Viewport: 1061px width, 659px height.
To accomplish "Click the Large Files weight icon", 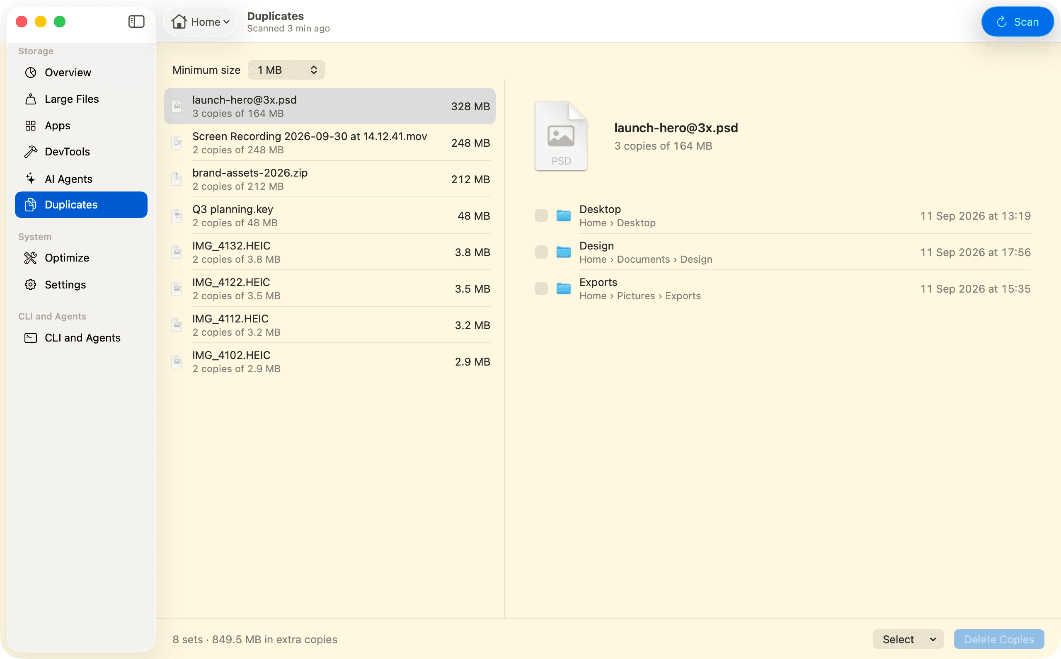I will click(31, 99).
